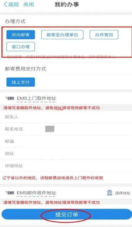
Task: Tap the gray masked phone number block
Action: click(50, 129)
